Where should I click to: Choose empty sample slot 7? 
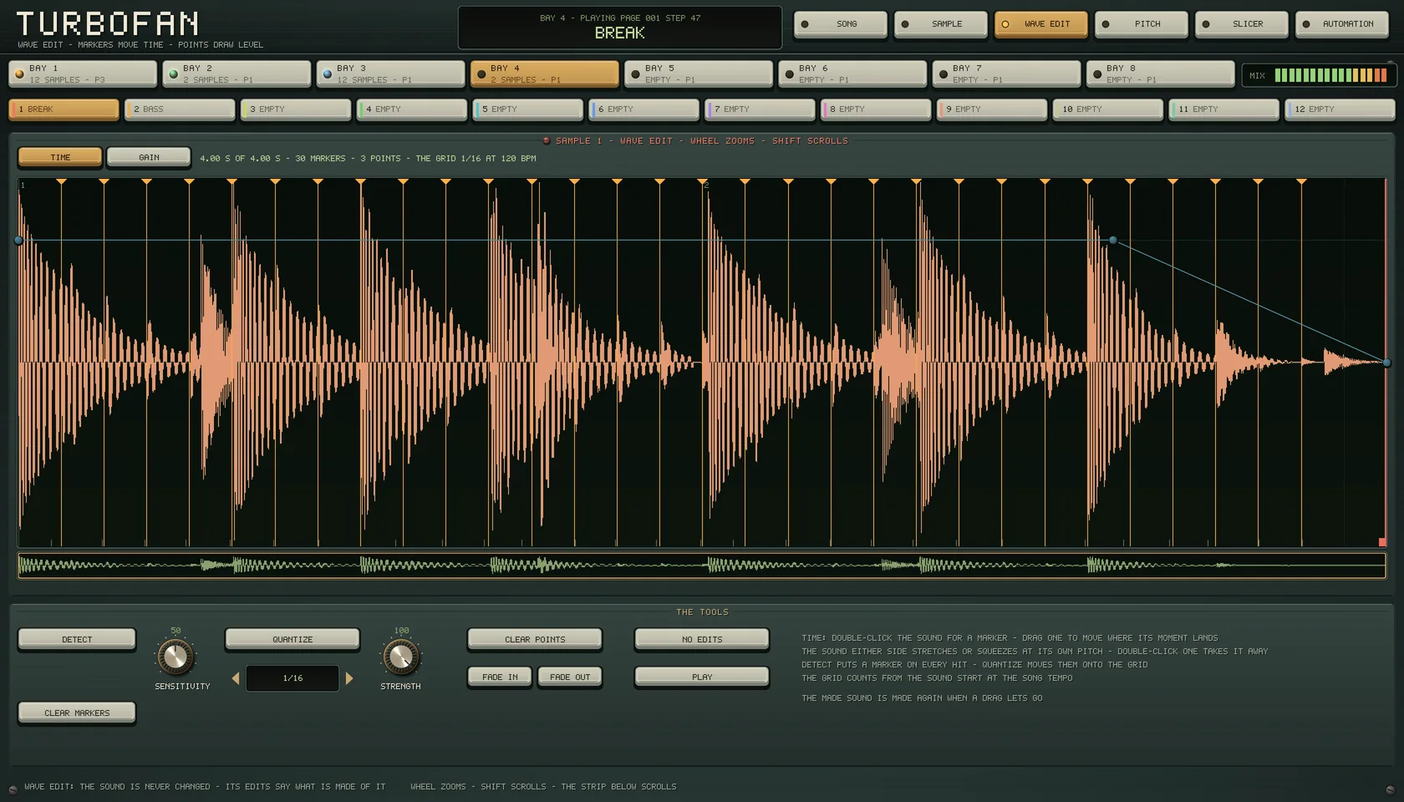click(760, 109)
